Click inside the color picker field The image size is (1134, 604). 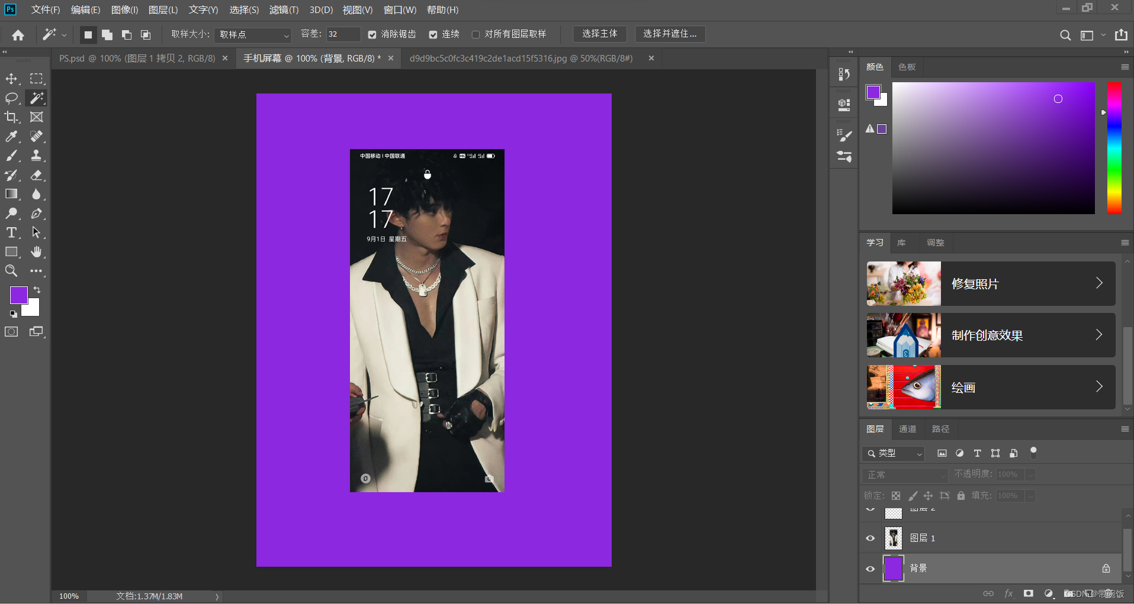[993, 148]
